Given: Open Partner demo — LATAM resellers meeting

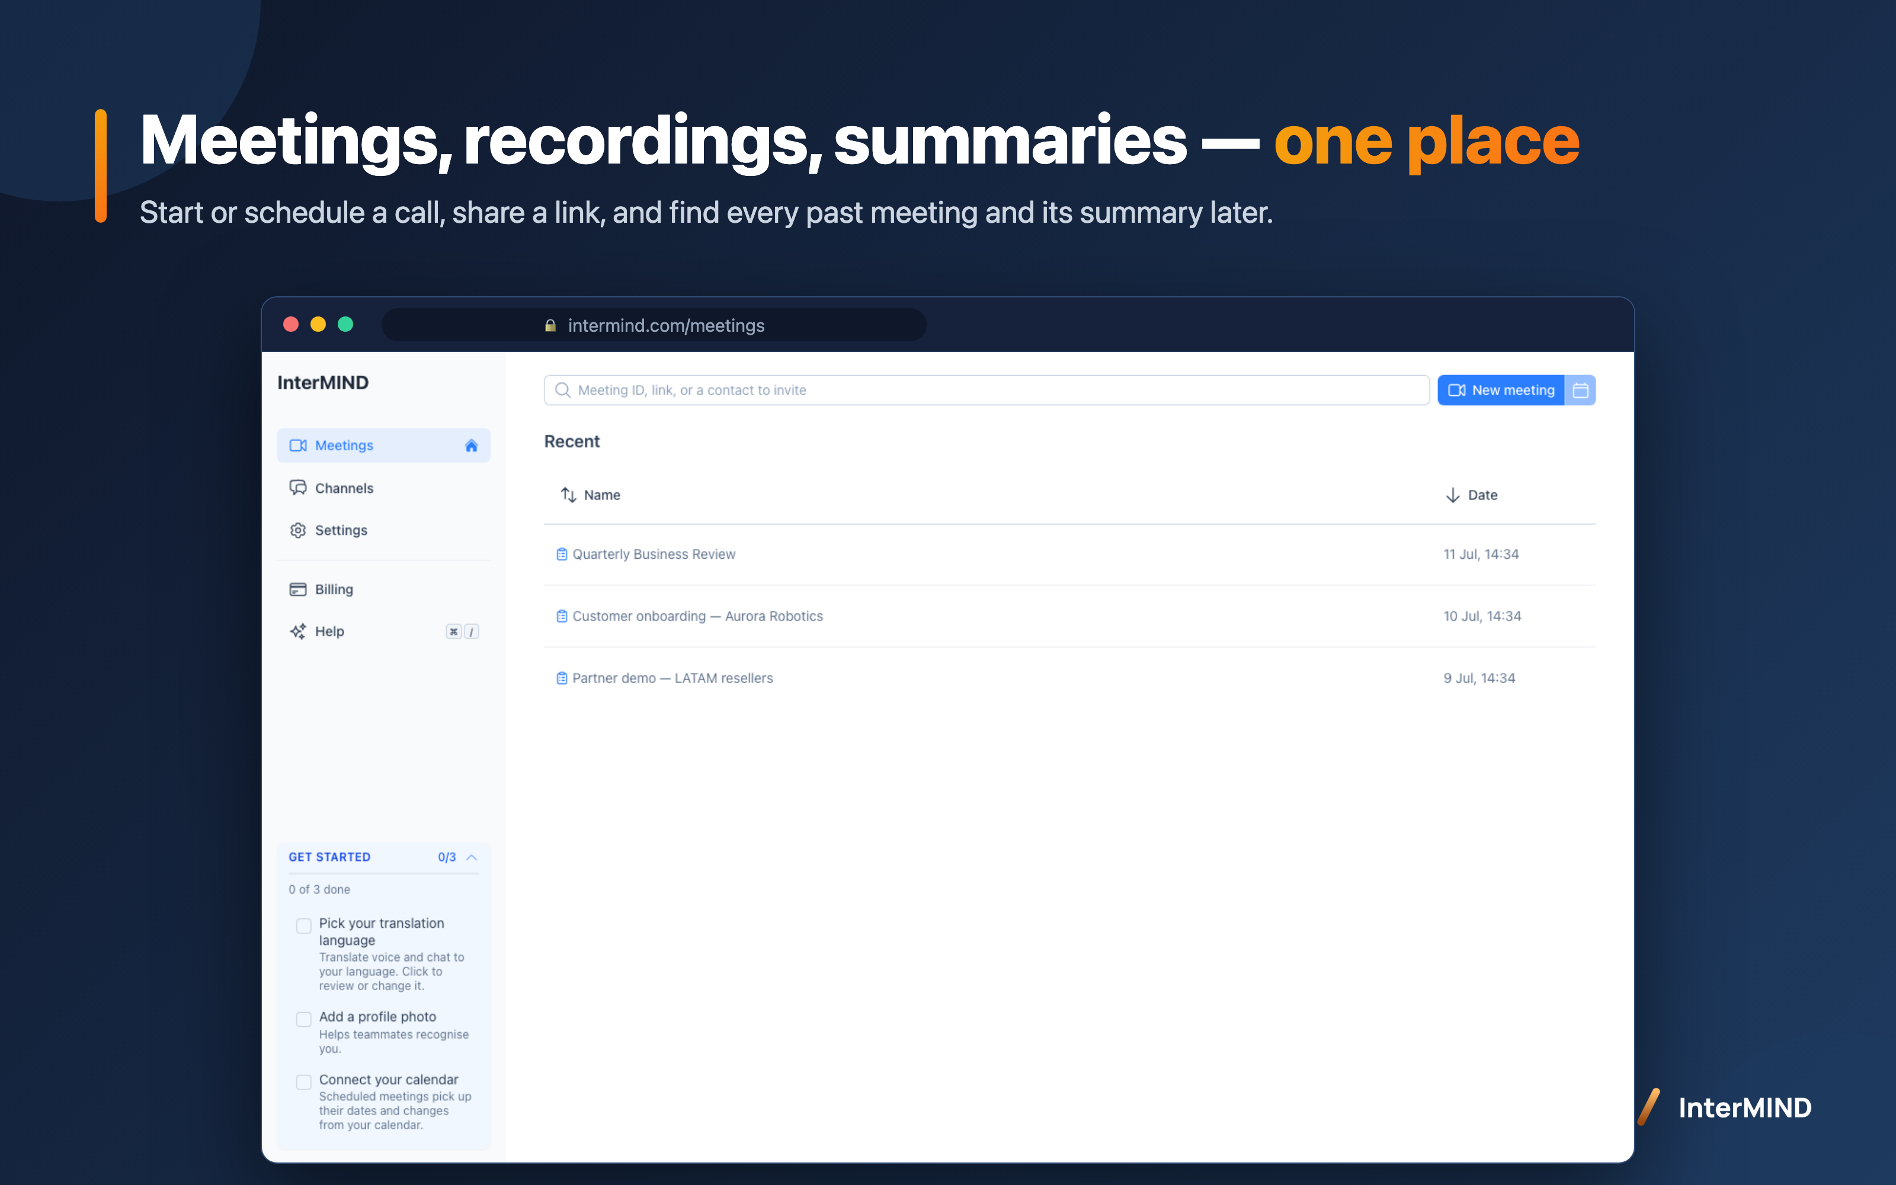Looking at the screenshot, I should (x=1069, y=678).
